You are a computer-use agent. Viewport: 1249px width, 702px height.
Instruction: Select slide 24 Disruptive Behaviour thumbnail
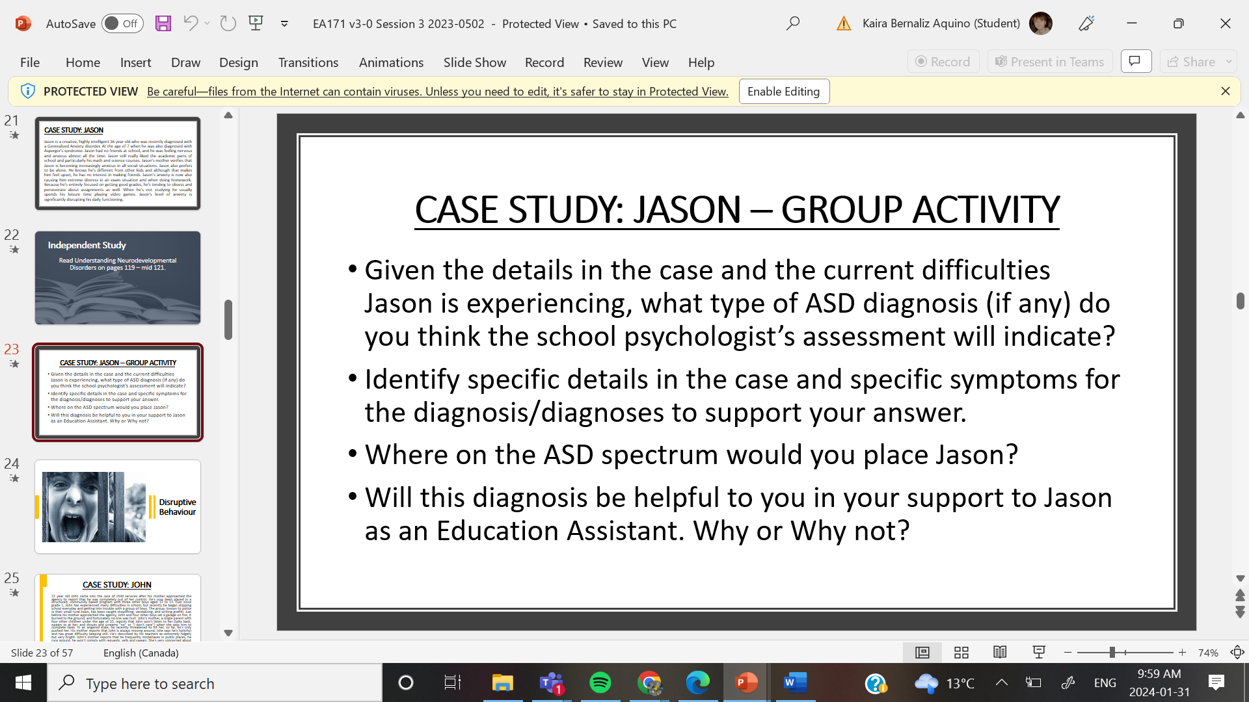point(118,507)
